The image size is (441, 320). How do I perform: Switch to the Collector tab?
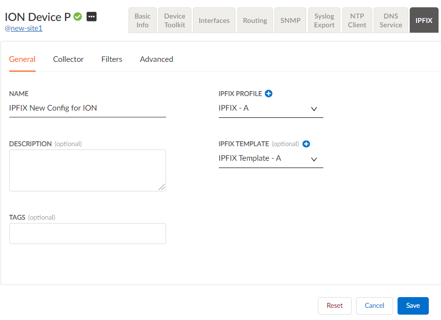(68, 59)
